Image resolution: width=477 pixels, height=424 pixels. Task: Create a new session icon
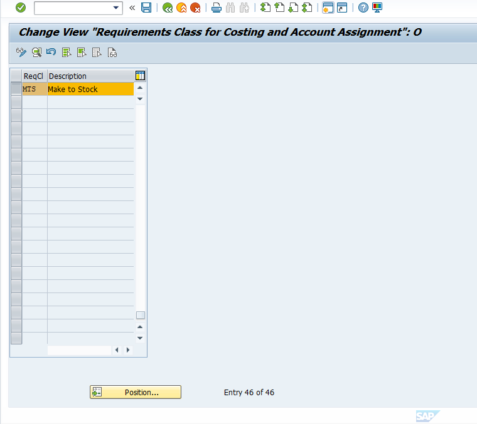[x=328, y=8]
